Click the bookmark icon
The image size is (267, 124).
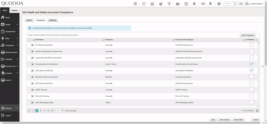[210, 4]
